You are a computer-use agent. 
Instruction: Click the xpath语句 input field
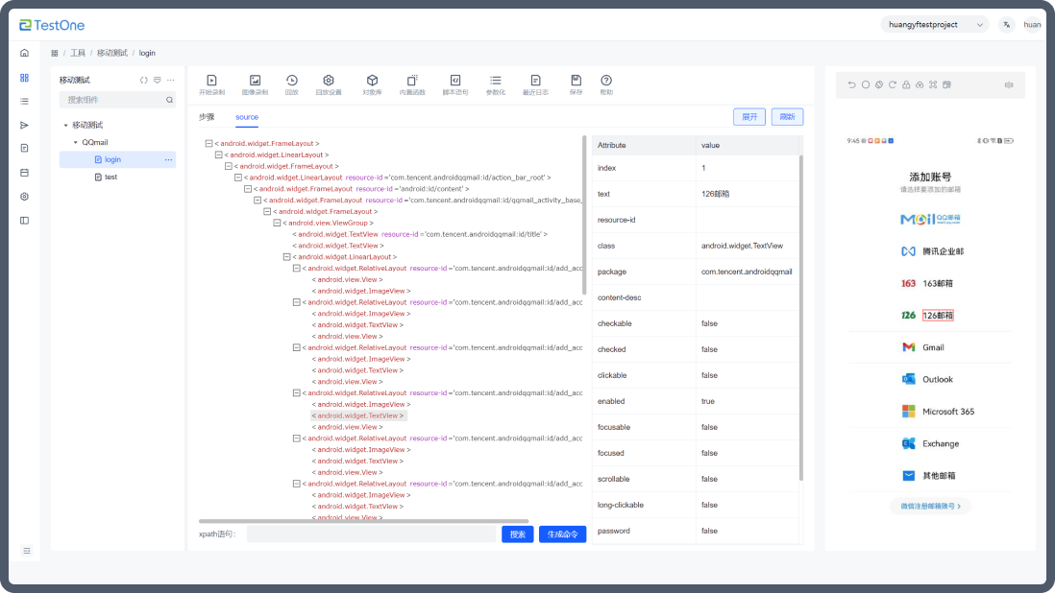pyautogui.click(x=371, y=534)
